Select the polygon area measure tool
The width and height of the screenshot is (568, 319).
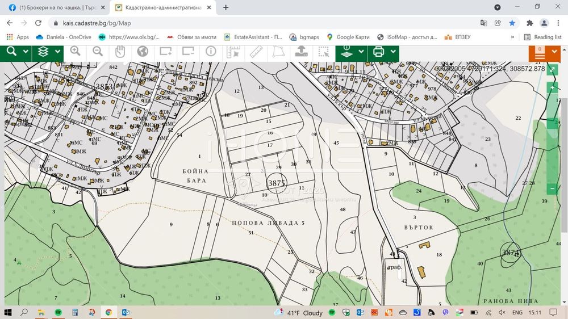pos(278,52)
